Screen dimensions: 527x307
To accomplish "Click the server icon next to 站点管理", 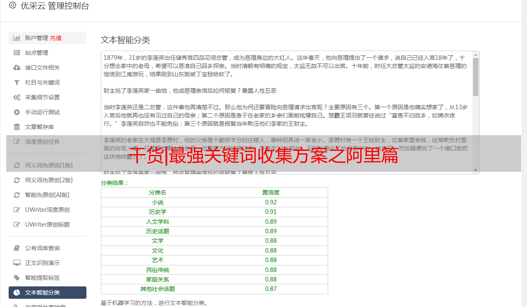I will [17, 53].
